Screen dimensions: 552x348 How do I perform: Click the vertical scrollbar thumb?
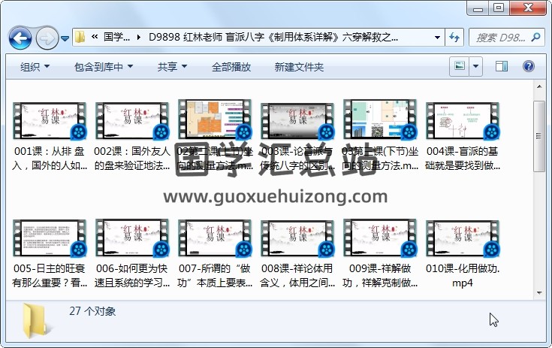pos(538,136)
